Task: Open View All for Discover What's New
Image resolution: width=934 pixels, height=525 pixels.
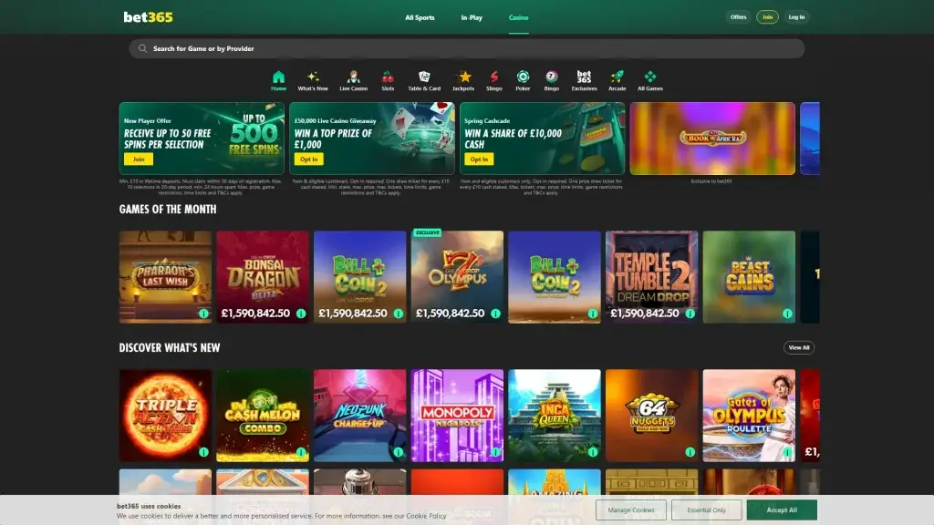Action: pyautogui.click(x=798, y=347)
